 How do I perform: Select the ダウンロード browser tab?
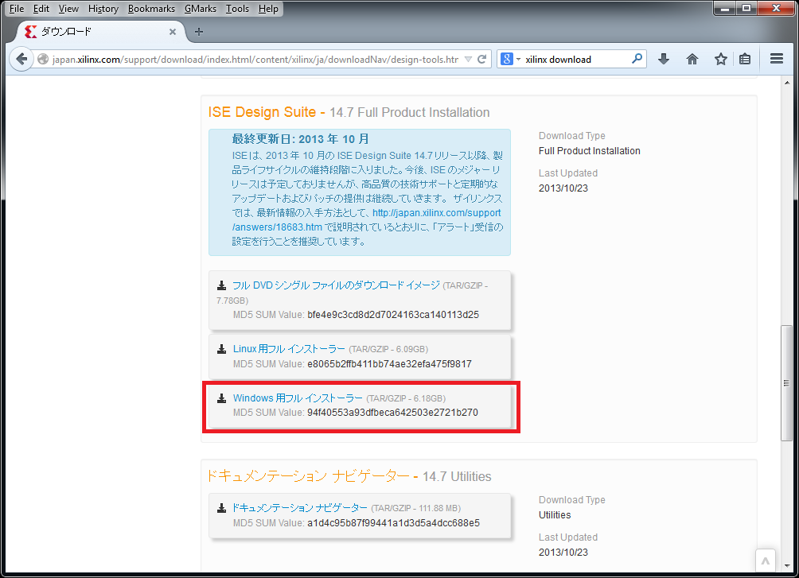tap(100, 32)
